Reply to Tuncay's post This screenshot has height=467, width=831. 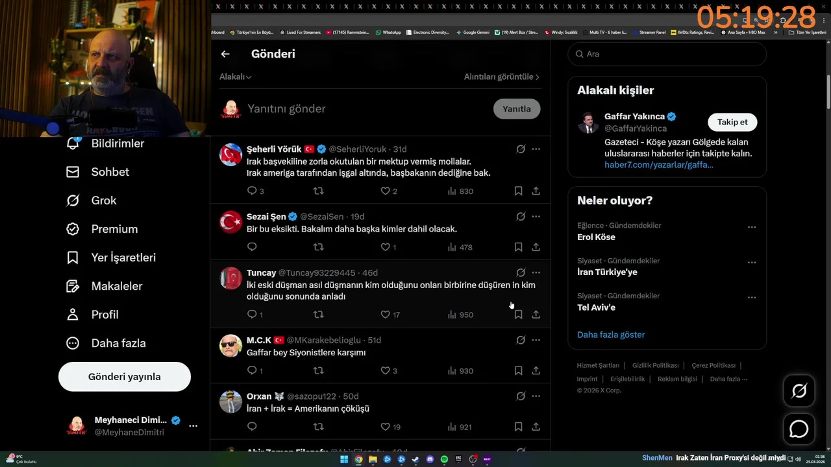point(252,315)
